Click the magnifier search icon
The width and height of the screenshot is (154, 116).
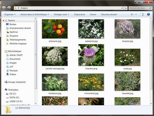(150, 8)
